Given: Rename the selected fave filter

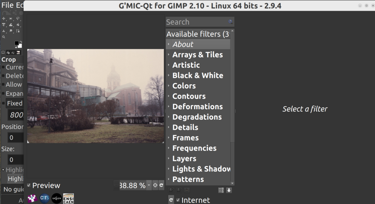Looking at the screenshot, I should tap(187, 190).
